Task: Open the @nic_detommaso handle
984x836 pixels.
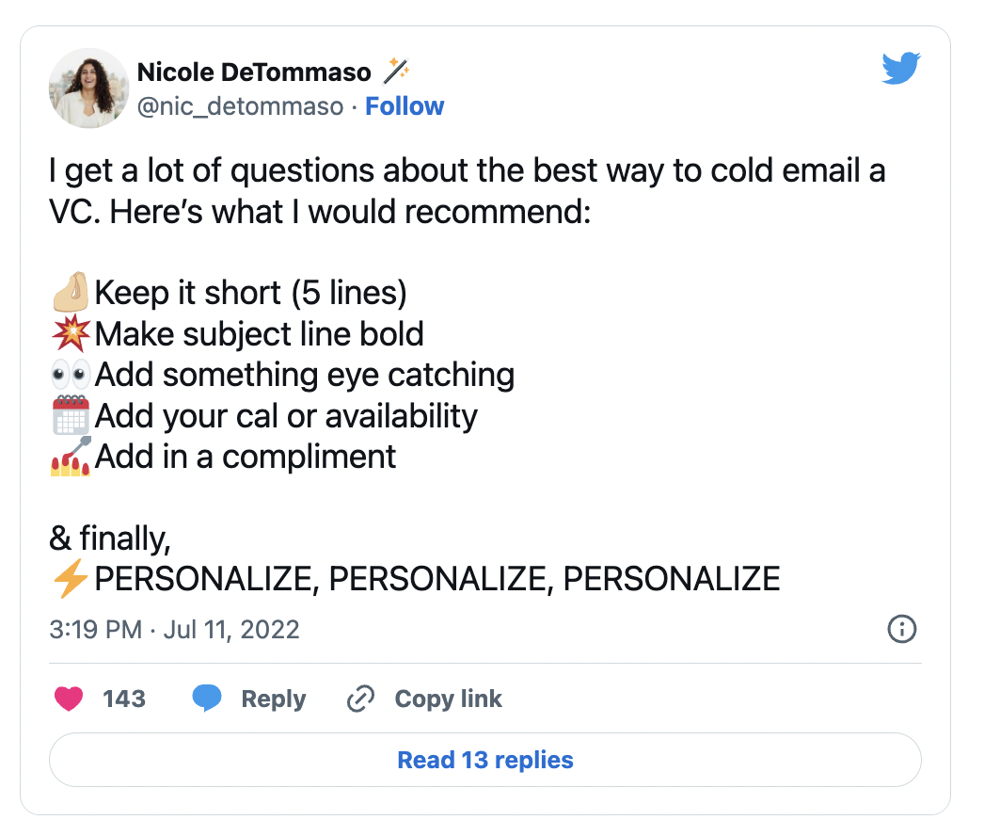Action: (240, 106)
